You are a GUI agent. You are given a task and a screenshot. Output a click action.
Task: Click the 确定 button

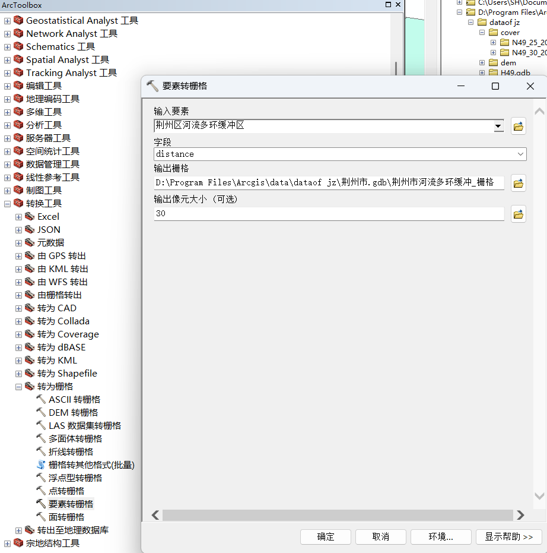(x=326, y=537)
